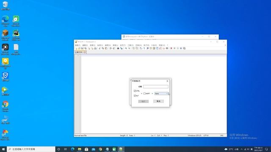This screenshot has height=152, width=271.
Task: Click the Playback macro toolbar icon
Action: pos(178,49)
